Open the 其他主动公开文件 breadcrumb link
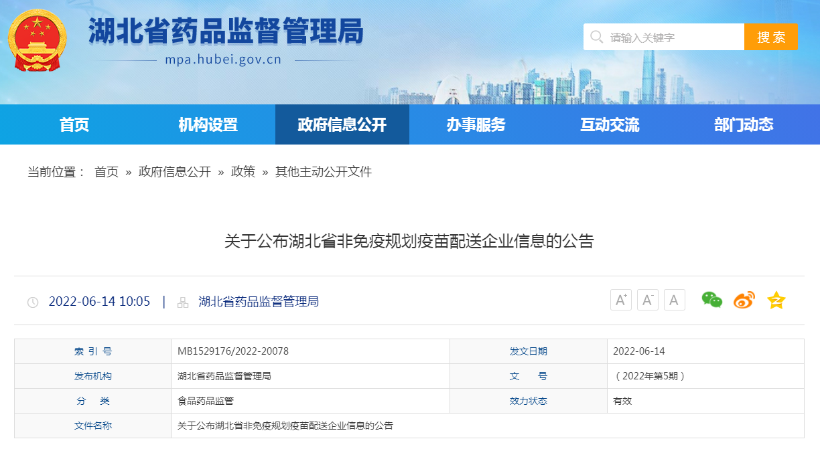Image resolution: width=820 pixels, height=453 pixels. tap(323, 172)
